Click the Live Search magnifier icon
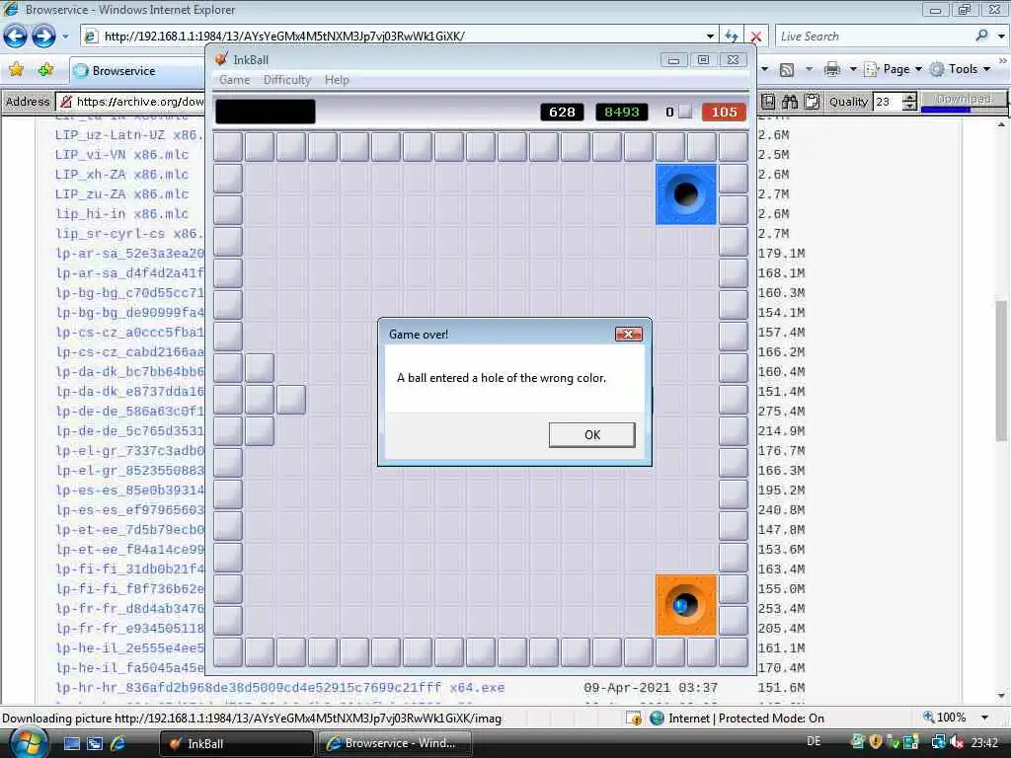Screen dimensions: 1011x758 (x=982, y=37)
